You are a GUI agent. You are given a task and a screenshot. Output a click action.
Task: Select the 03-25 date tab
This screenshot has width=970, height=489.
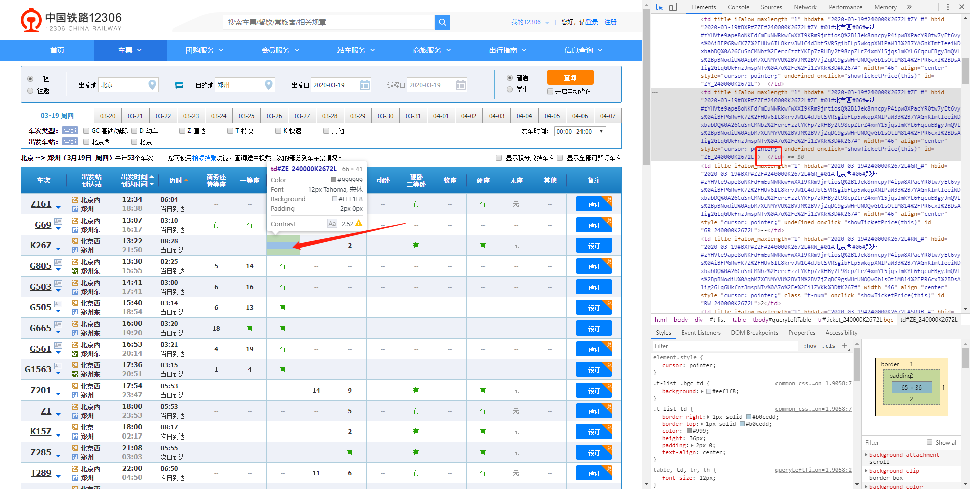click(x=247, y=116)
